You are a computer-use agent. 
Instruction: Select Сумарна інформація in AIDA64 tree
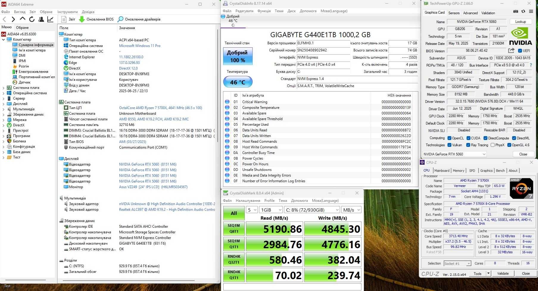tap(33, 45)
